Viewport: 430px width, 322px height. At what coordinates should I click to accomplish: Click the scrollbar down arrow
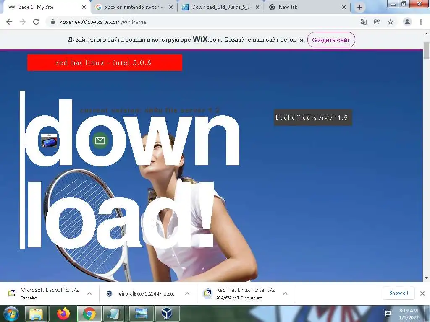coord(426,278)
